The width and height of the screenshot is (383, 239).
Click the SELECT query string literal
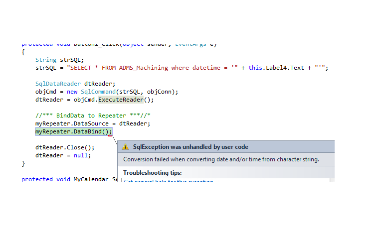point(152,68)
